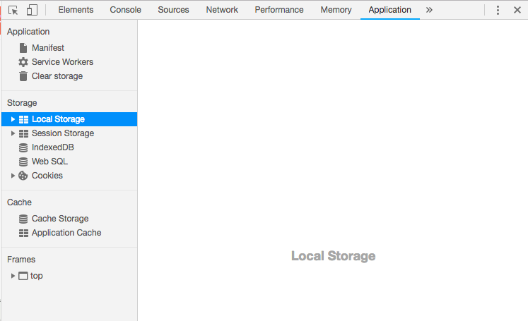Expand the Cookies tree node
Screen dimensions: 528x321
tap(13, 176)
